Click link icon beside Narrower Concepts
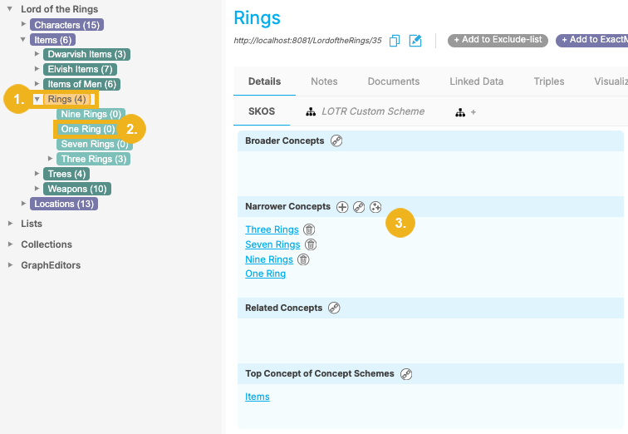628x434 pixels. tap(359, 206)
